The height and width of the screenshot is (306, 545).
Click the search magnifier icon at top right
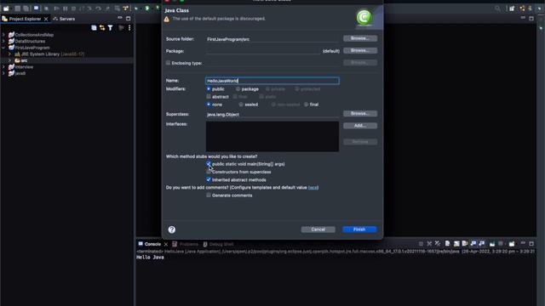[498, 8]
